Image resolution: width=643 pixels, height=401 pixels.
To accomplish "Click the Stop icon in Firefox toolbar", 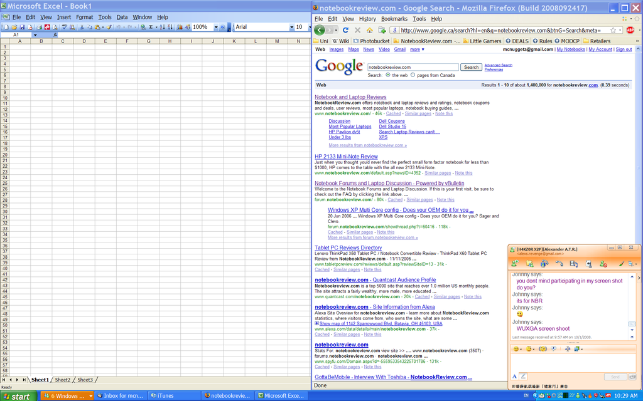I will tap(357, 30).
